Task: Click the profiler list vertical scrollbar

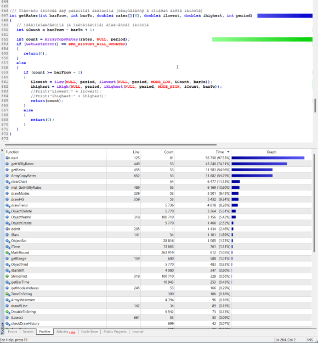Action: pos(314,203)
